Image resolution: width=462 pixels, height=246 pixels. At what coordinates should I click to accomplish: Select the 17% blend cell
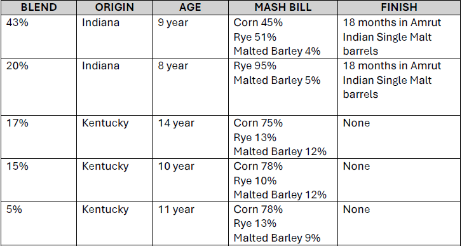click(x=39, y=137)
